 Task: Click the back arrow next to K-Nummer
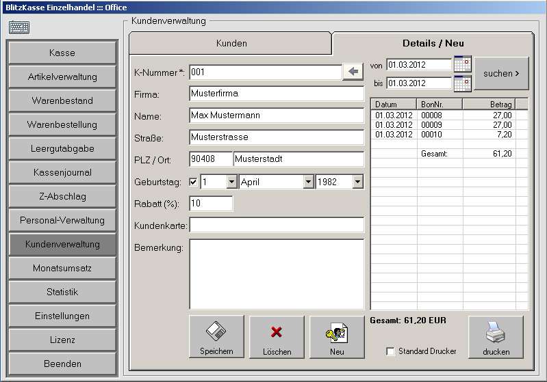click(353, 72)
